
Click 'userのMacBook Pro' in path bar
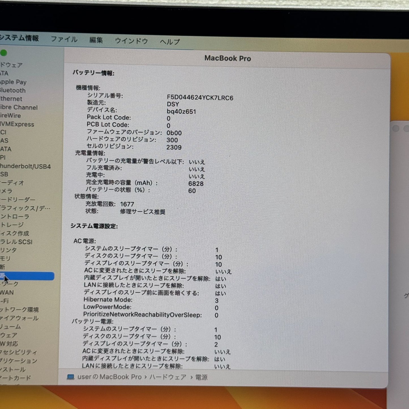(x=109, y=377)
